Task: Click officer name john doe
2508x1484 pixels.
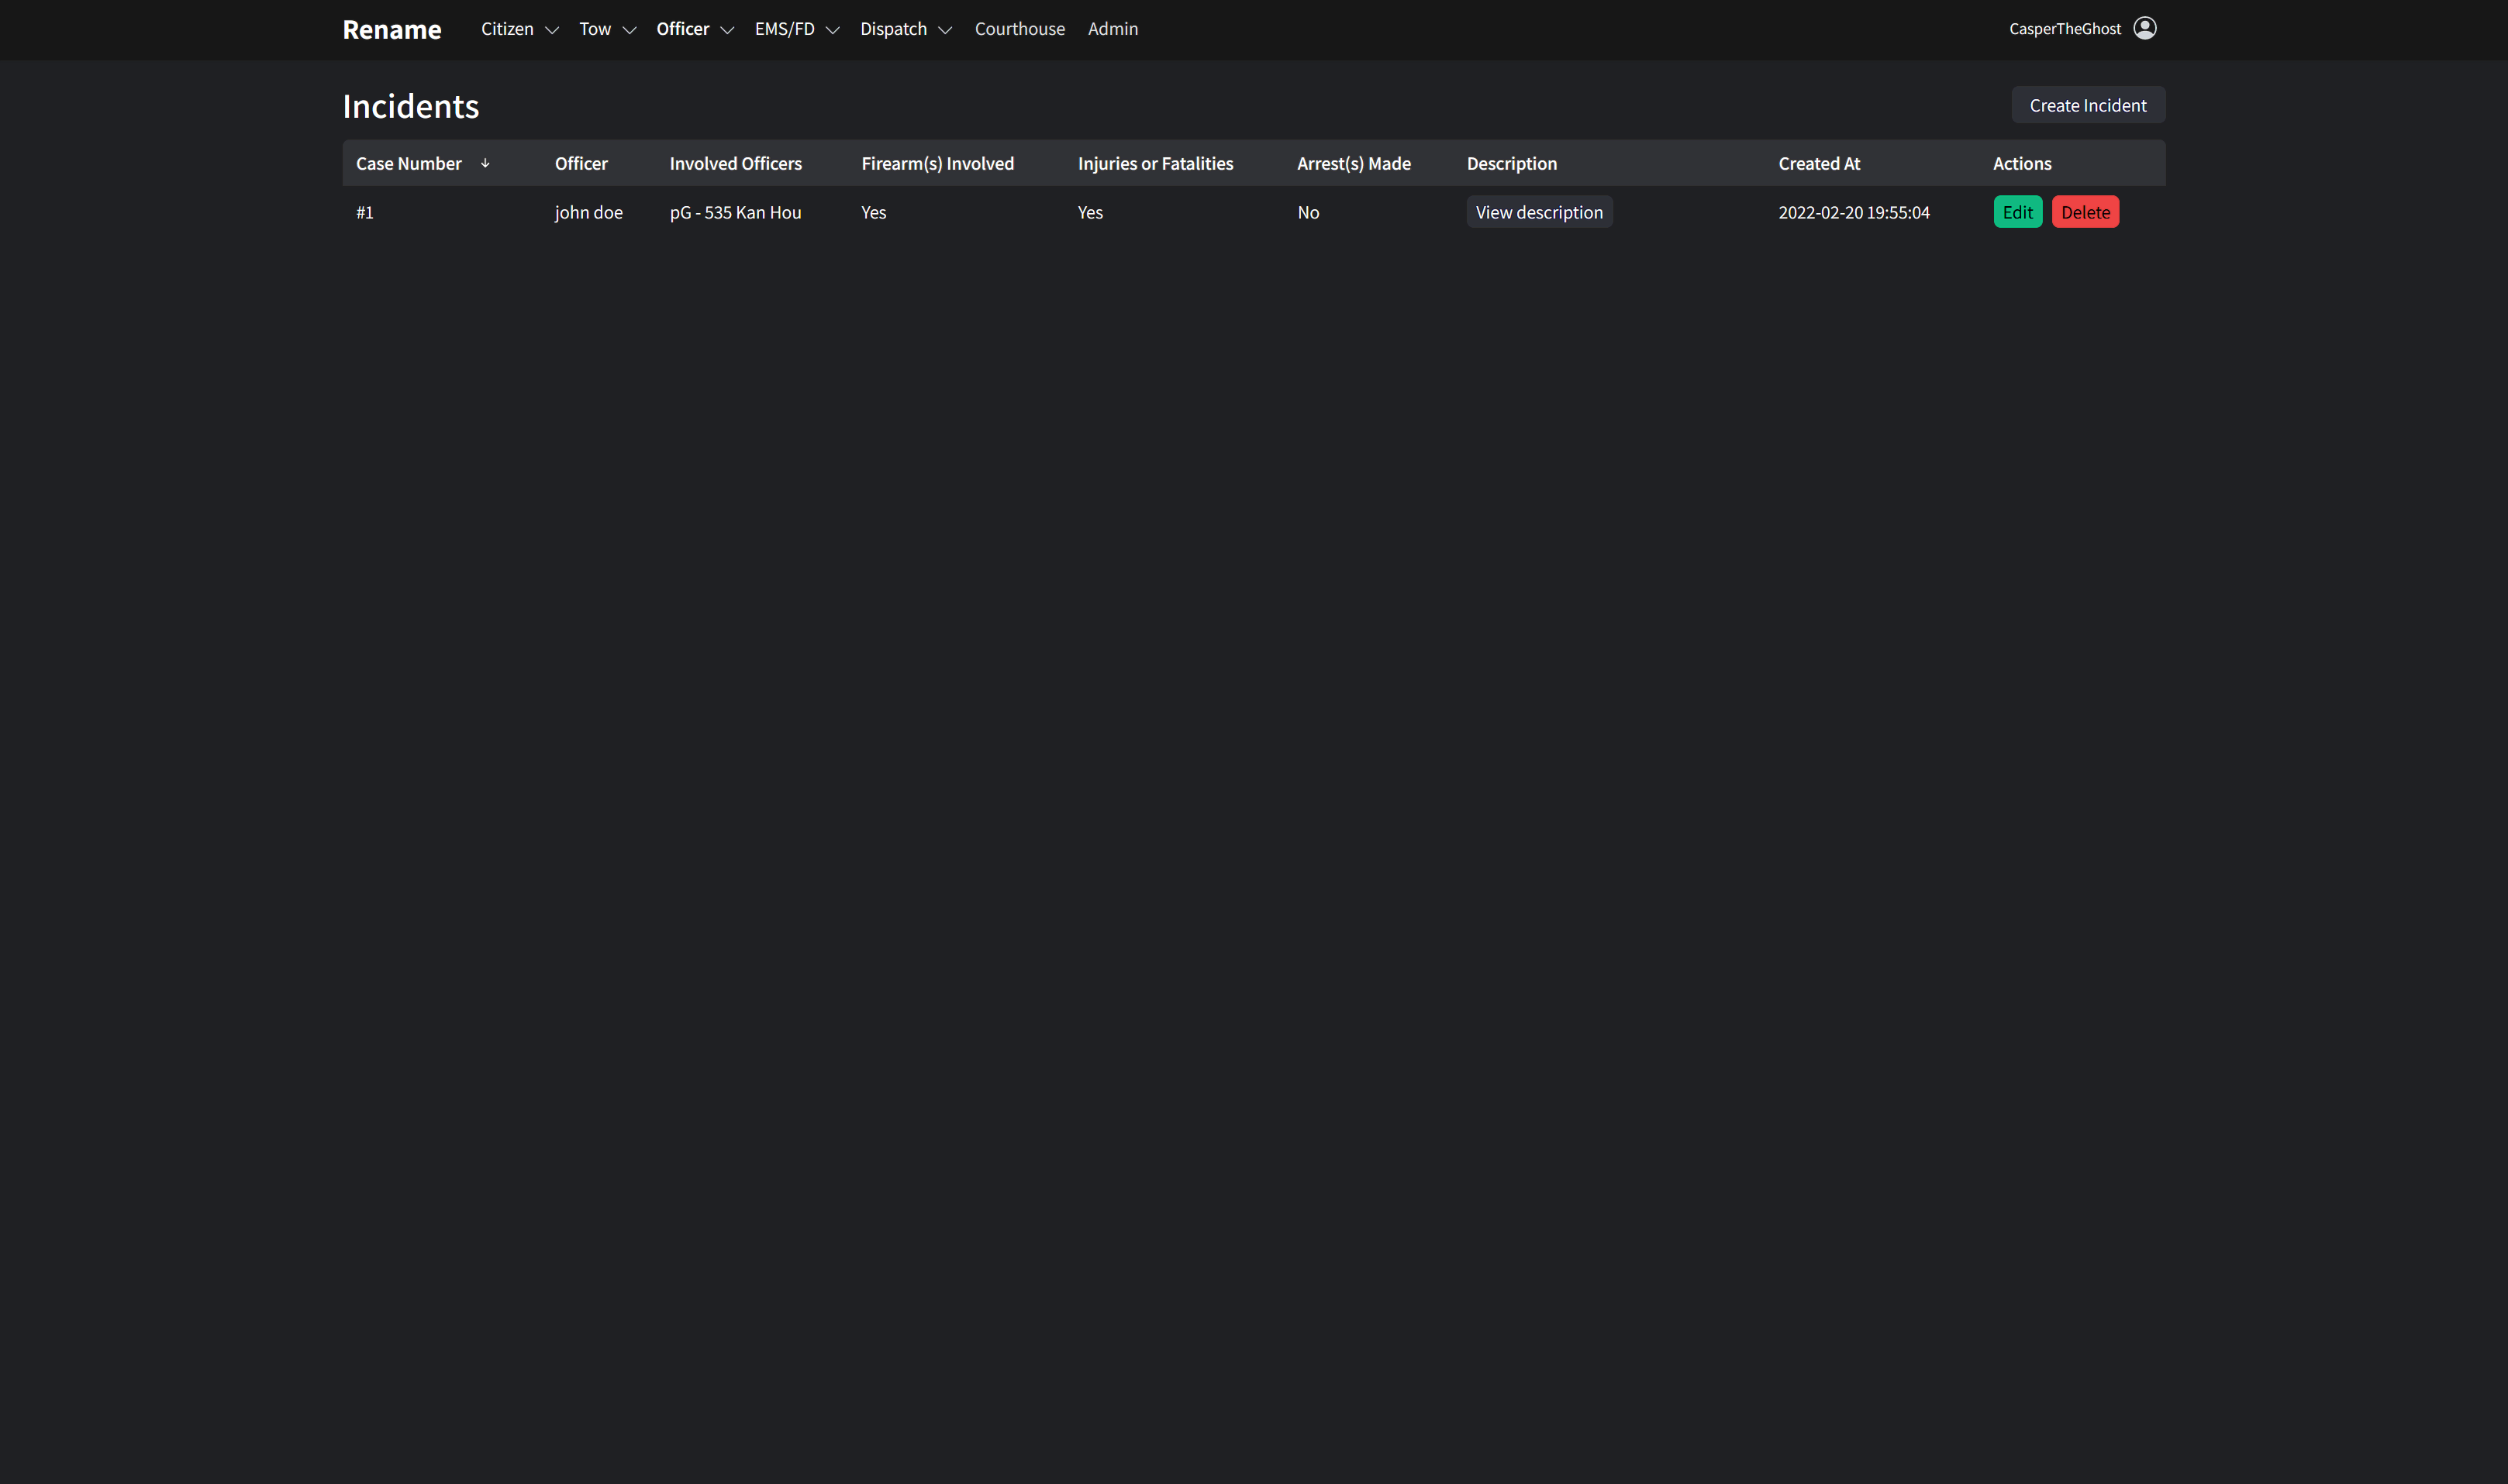Action: [589, 212]
